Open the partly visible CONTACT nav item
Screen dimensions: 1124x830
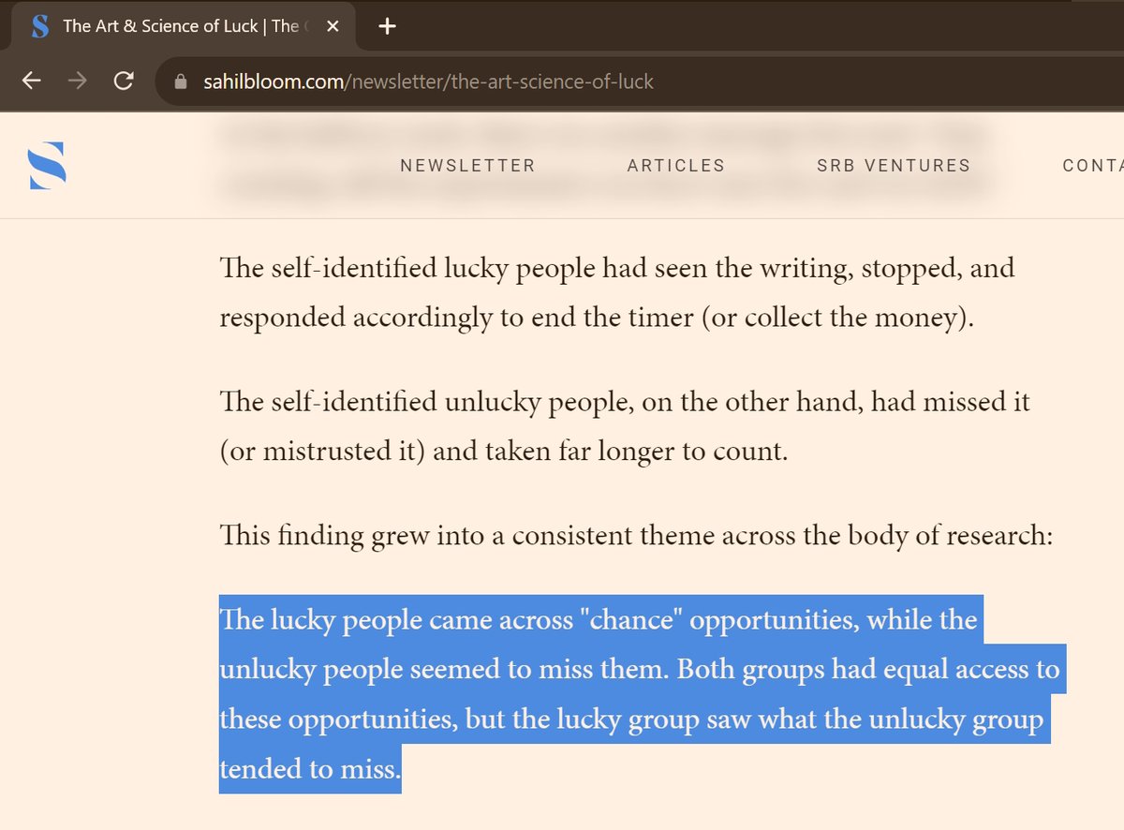click(1093, 166)
